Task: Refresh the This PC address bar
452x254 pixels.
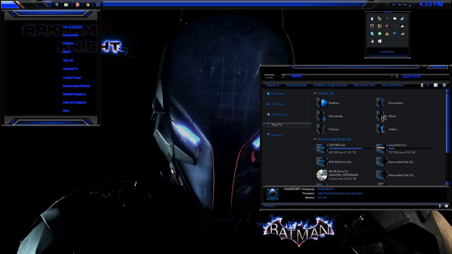Action: (397, 76)
